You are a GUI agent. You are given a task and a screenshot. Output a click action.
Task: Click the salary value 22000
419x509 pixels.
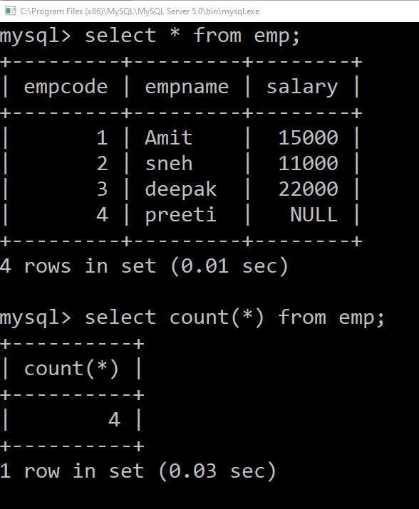308,189
